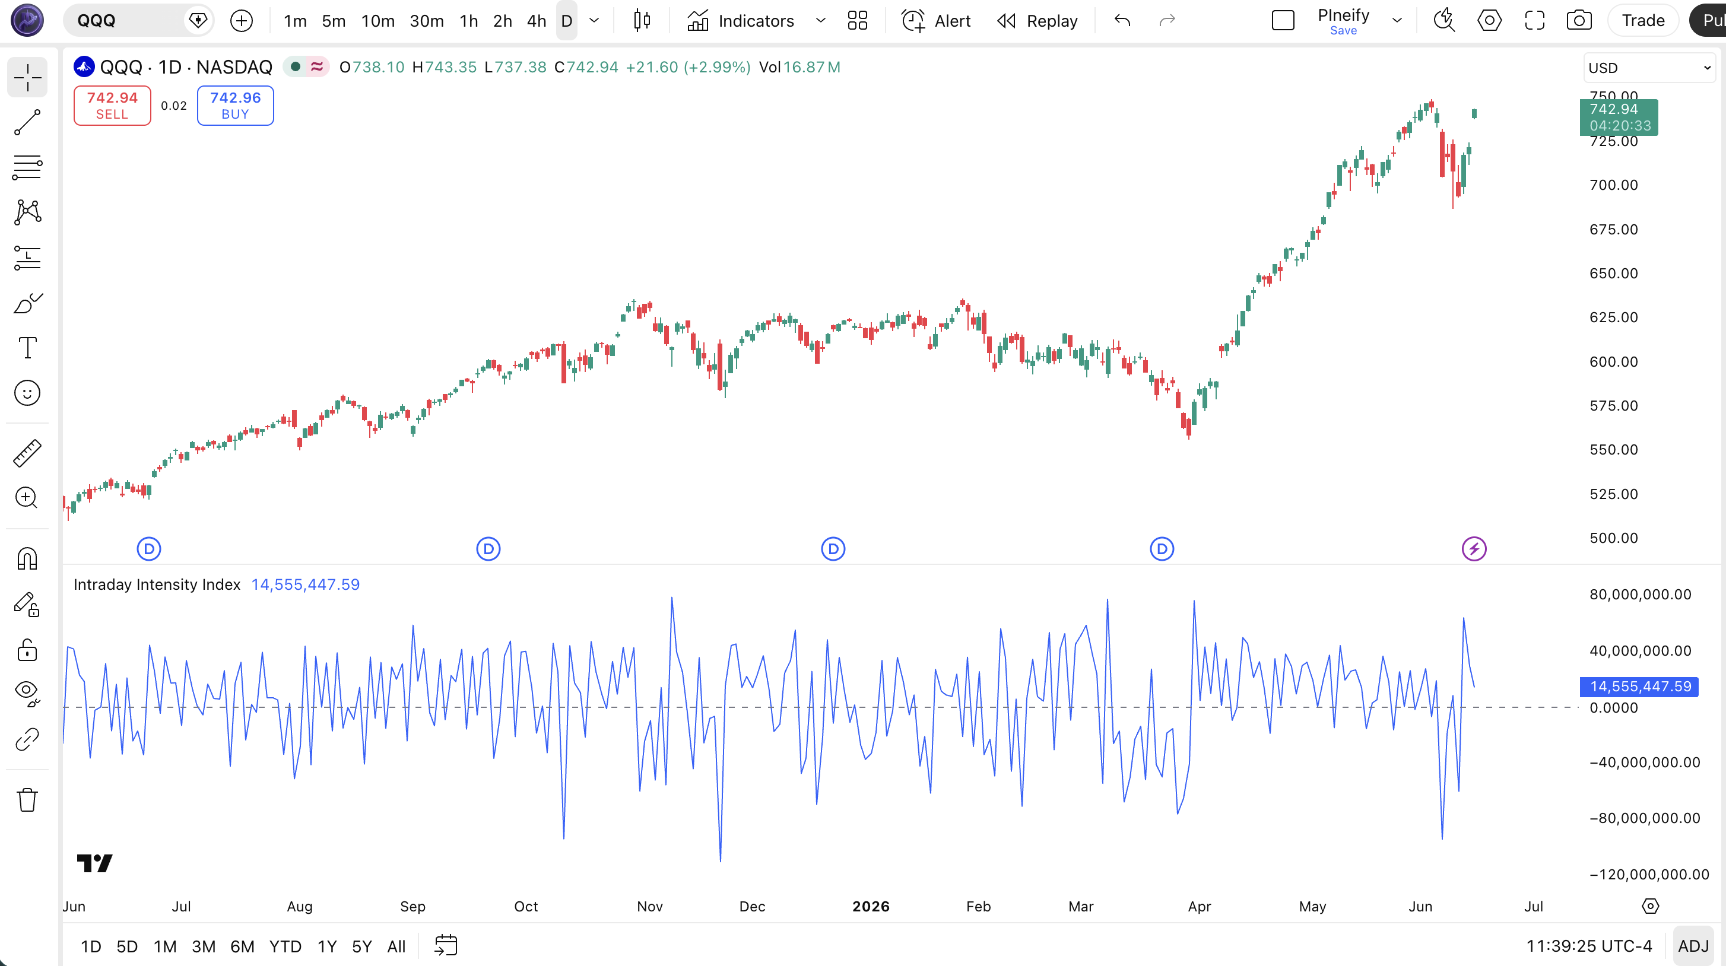This screenshot has height=966, width=1726.
Task: Click the dividend D marker near Apr
Action: click(1162, 549)
